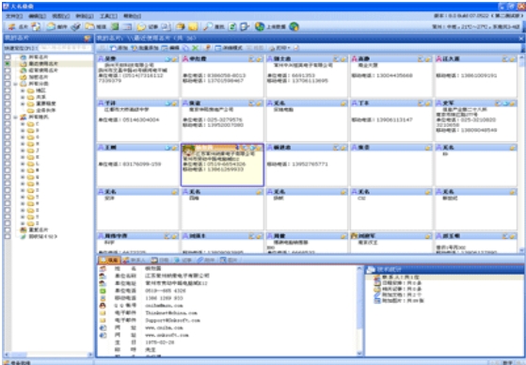Screen dimensions: 526x365
Task: Click the copy icon beside 编辑
Action: point(185,48)
